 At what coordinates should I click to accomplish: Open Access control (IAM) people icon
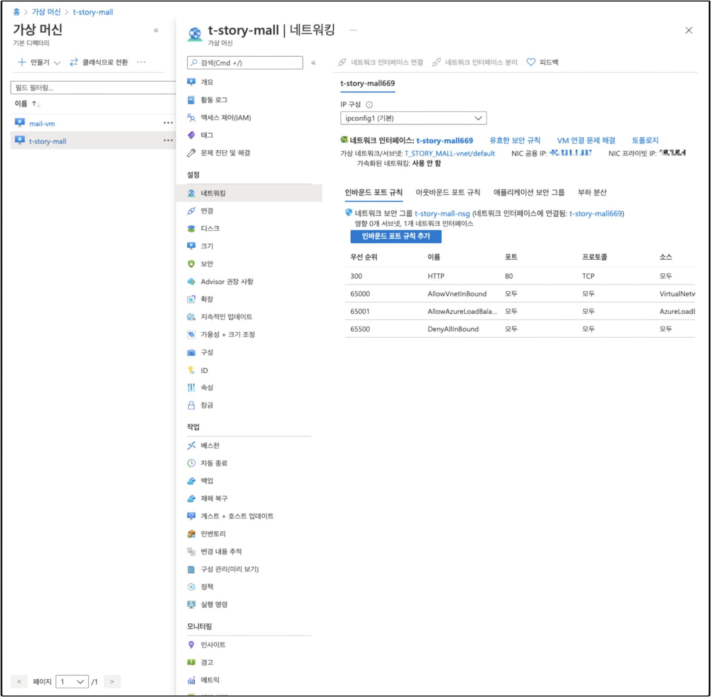coord(191,118)
